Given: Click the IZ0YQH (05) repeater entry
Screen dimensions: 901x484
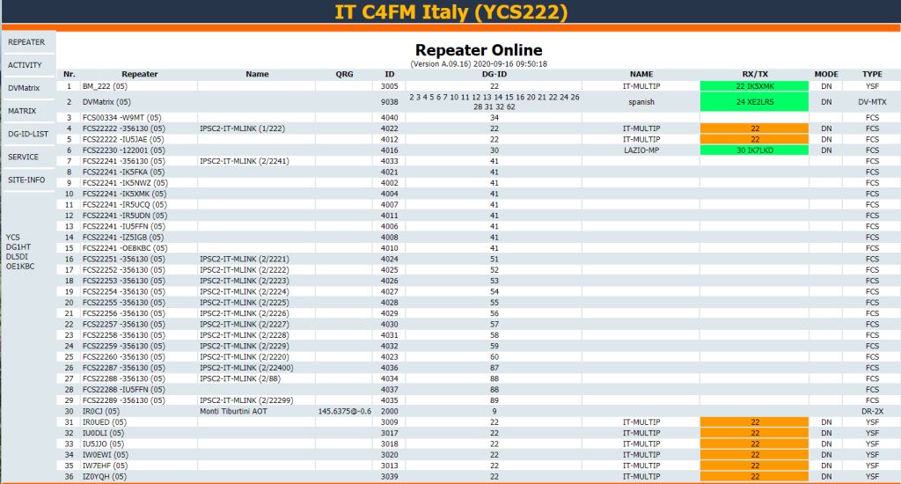Looking at the screenshot, I should [x=105, y=476].
